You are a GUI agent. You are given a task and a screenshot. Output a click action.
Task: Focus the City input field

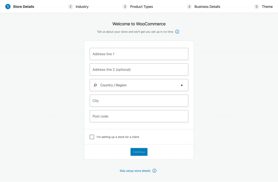(139, 101)
